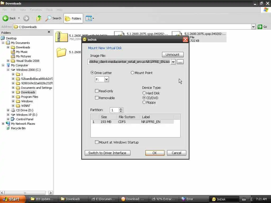Select the 5.1.2600 folder icon in Downloads
271x203 pixels.
pos(61,52)
